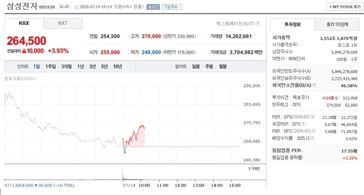Click the target price 513,958
The width and height of the screenshot is (364, 195).
click(x=350, y=98)
